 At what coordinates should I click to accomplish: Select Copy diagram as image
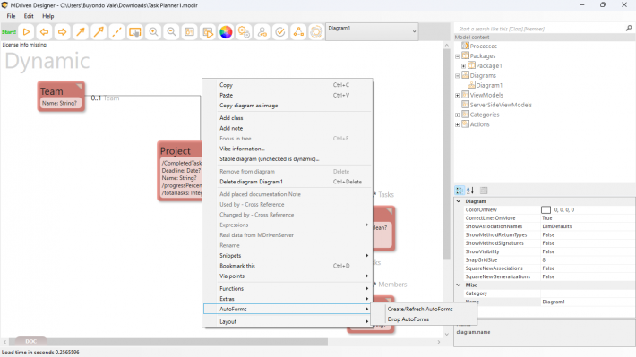tap(288, 106)
